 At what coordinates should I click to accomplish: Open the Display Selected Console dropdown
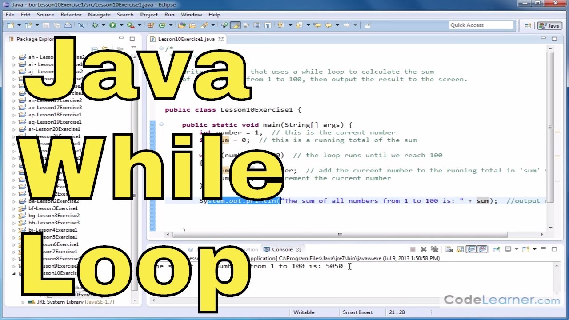(517, 249)
